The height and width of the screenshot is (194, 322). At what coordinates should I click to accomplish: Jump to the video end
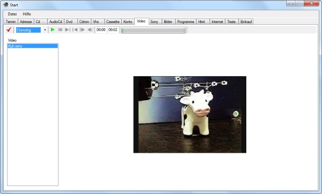click(68, 29)
